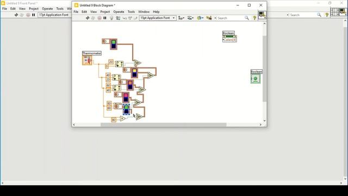Toggle Highlight Execution light bulb
The image size is (348, 196).
tap(111, 18)
